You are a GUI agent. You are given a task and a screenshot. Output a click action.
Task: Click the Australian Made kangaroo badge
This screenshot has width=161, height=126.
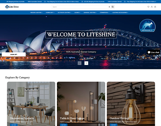click(147, 26)
